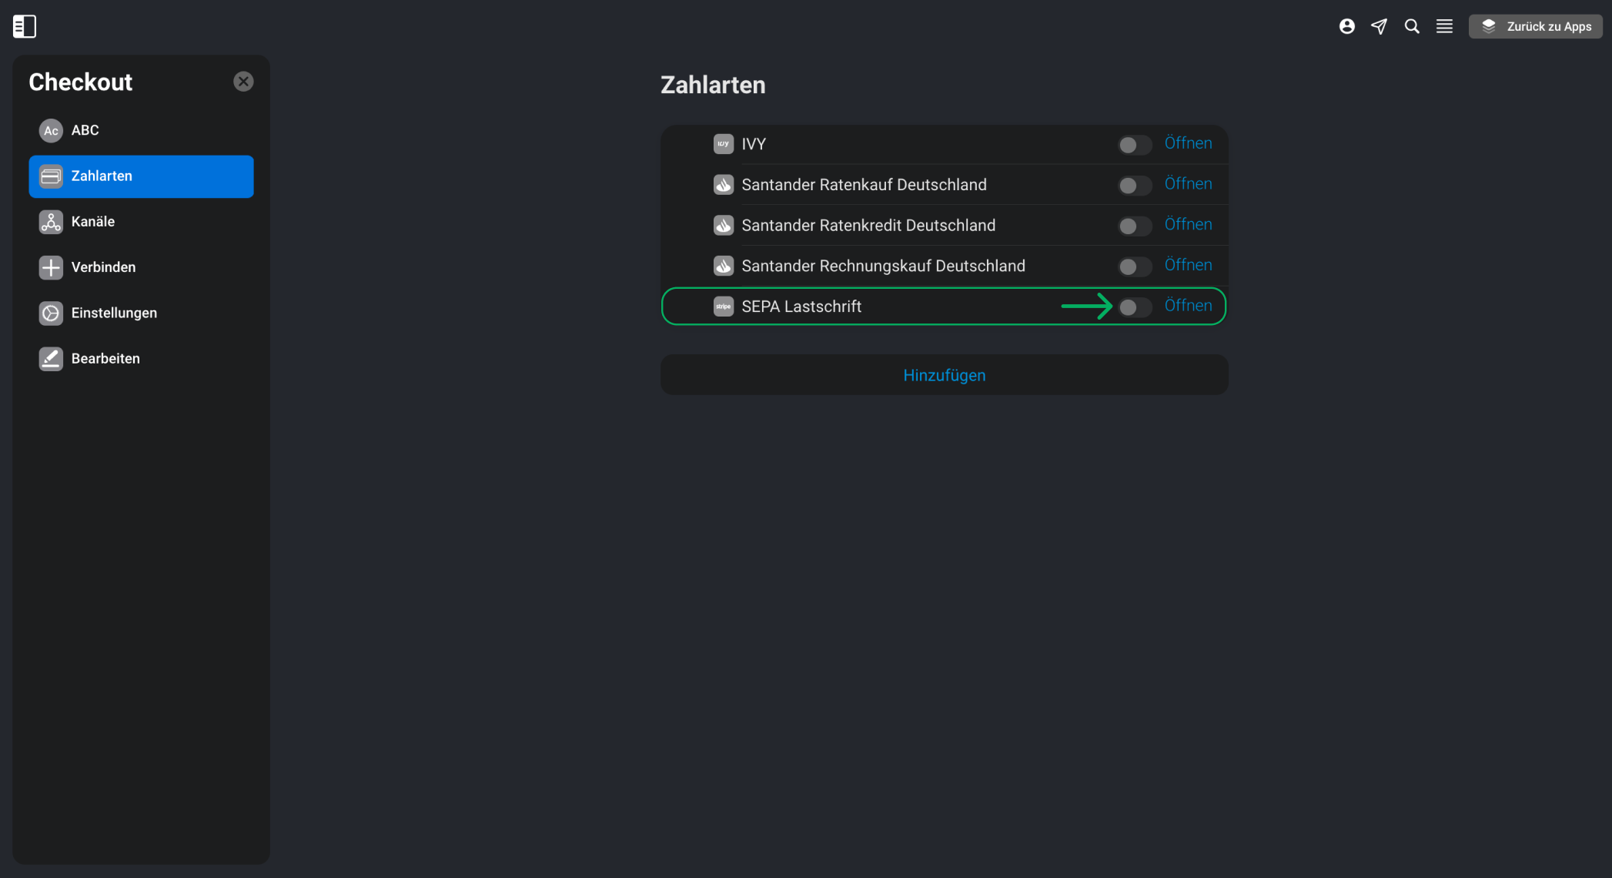Click Zurück zu Apps button

coord(1535,26)
